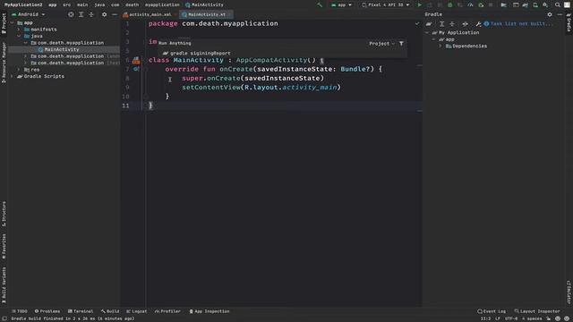Click LF line separator in status bar
Screen dimensions: 573x322
tap(498, 318)
